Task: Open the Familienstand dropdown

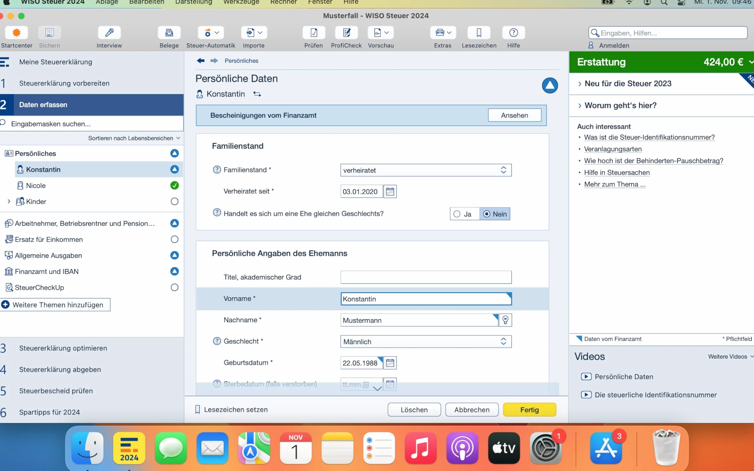Action: point(426,170)
